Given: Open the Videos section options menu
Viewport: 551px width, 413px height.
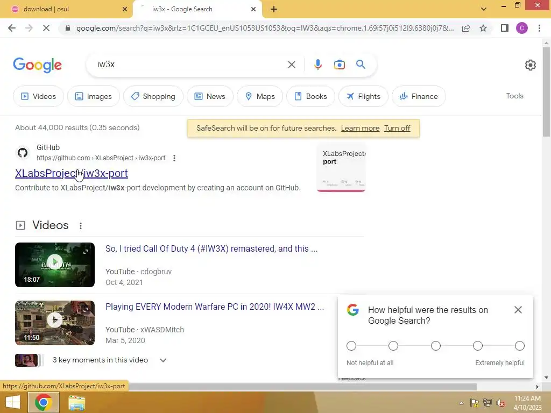Looking at the screenshot, I should coord(81,225).
